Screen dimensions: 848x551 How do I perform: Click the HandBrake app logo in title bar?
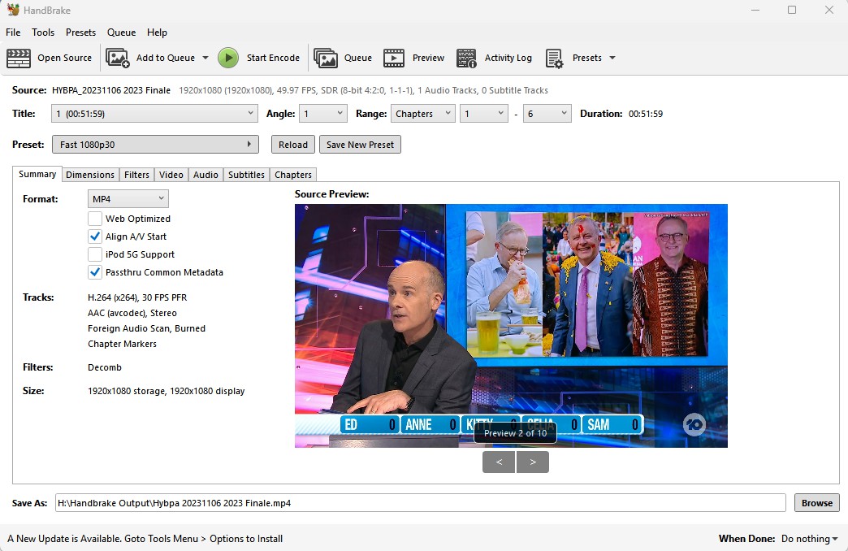click(13, 10)
